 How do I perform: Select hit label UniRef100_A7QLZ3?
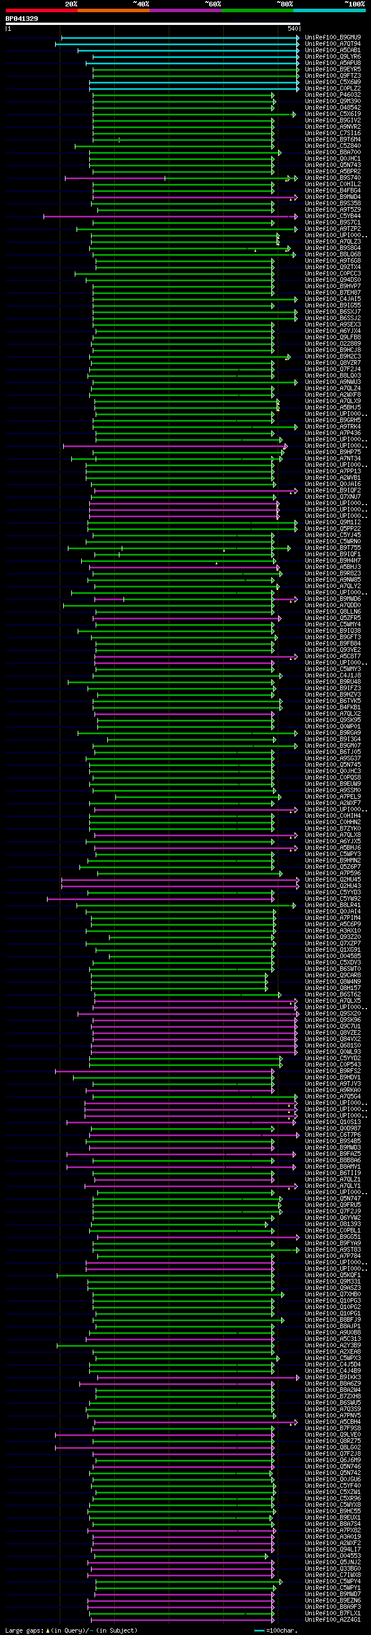point(333,241)
